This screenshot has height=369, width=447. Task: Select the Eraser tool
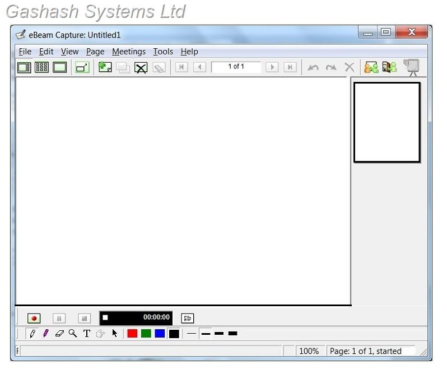click(59, 333)
